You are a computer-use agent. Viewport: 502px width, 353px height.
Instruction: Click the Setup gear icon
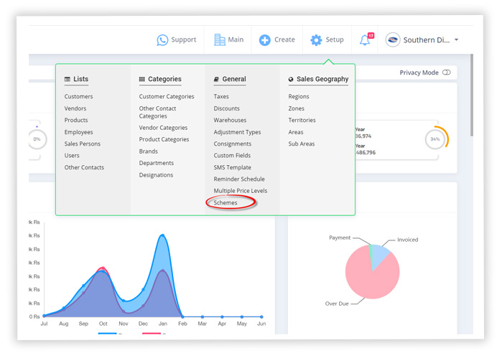tap(316, 40)
